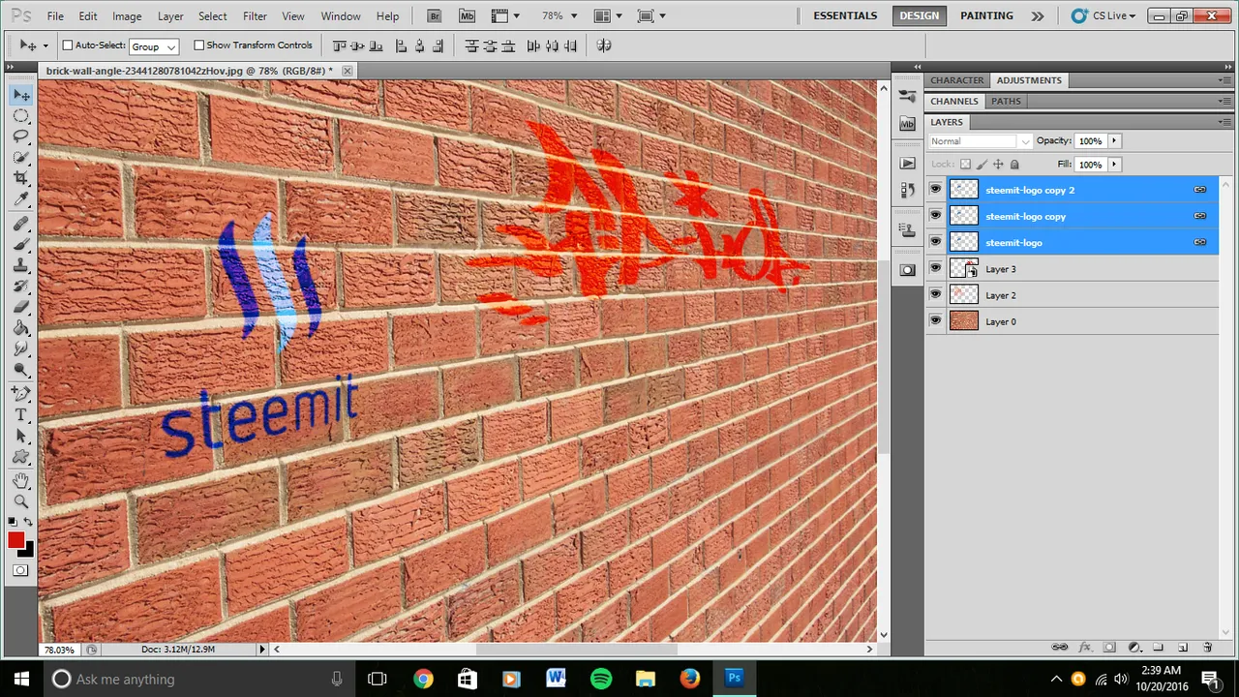Hide Layer 3 visibility
The height and width of the screenshot is (697, 1239).
[x=935, y=268]
